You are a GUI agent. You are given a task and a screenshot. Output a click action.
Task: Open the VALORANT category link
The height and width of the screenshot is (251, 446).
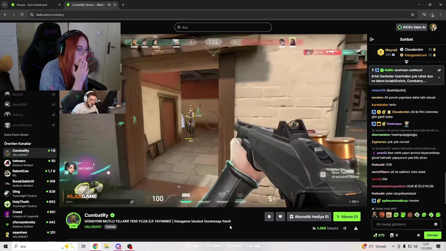point(93,227)
